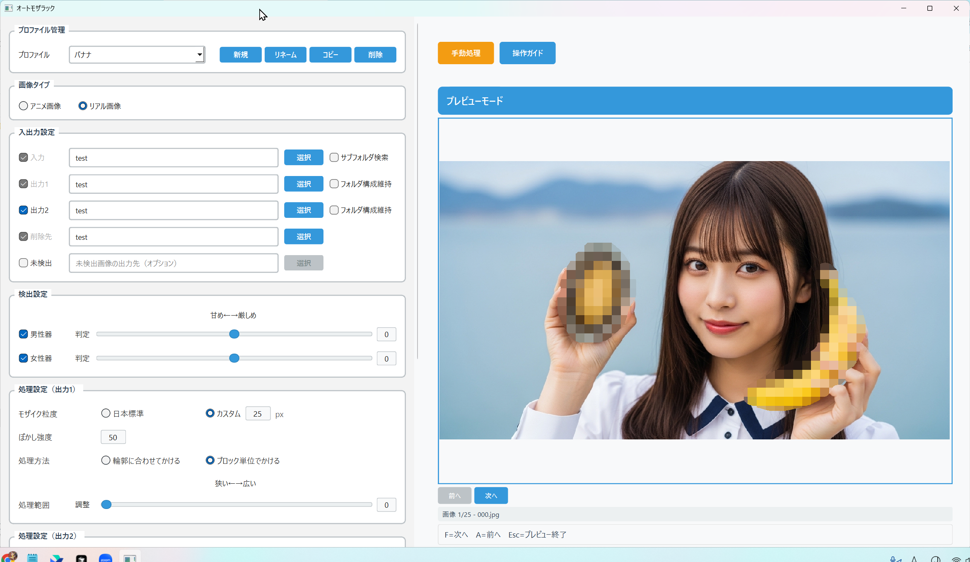Click the 手動処理 button

click(466, 53)
